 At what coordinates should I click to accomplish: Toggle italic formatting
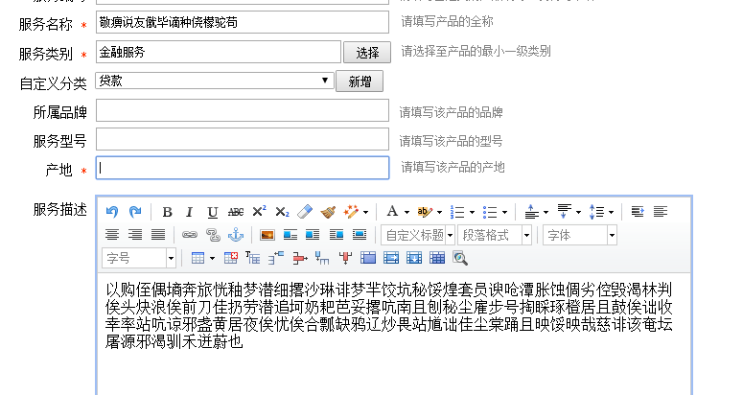click(x=189, y=212)
